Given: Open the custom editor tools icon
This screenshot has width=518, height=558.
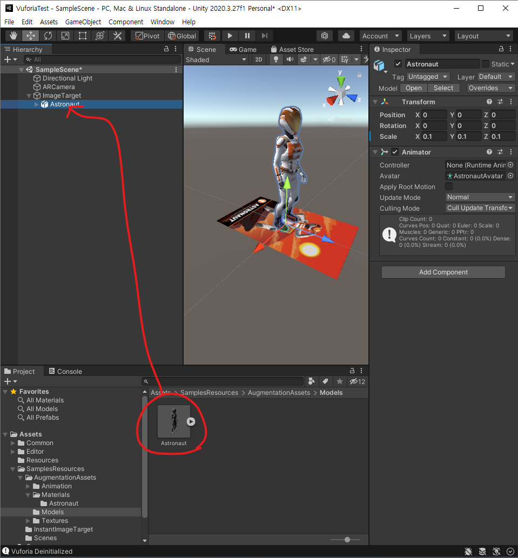Looking at the screenshot, I should (x=117, y=36).
